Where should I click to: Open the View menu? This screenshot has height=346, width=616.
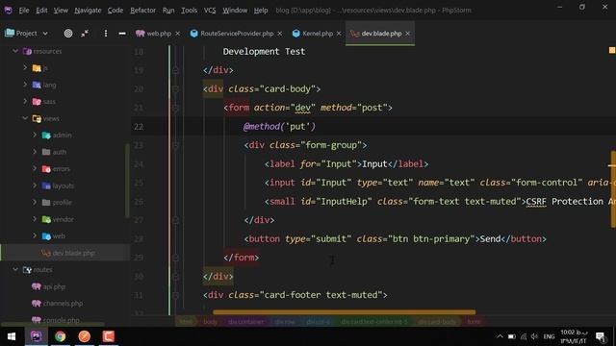(x=61, y=11)
